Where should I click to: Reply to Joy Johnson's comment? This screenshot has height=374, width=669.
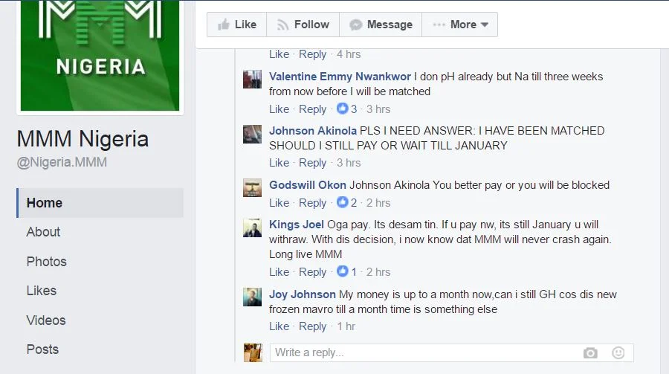click(312, 326)
